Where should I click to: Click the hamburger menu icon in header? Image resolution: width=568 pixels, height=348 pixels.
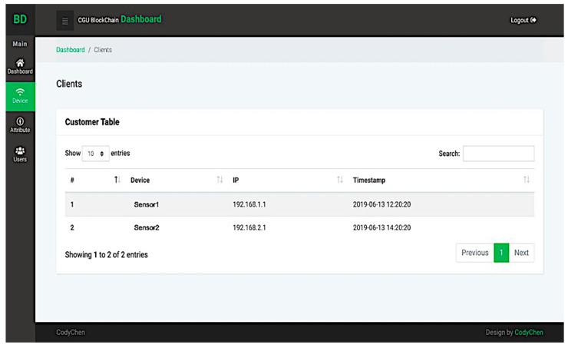point(66,20)
